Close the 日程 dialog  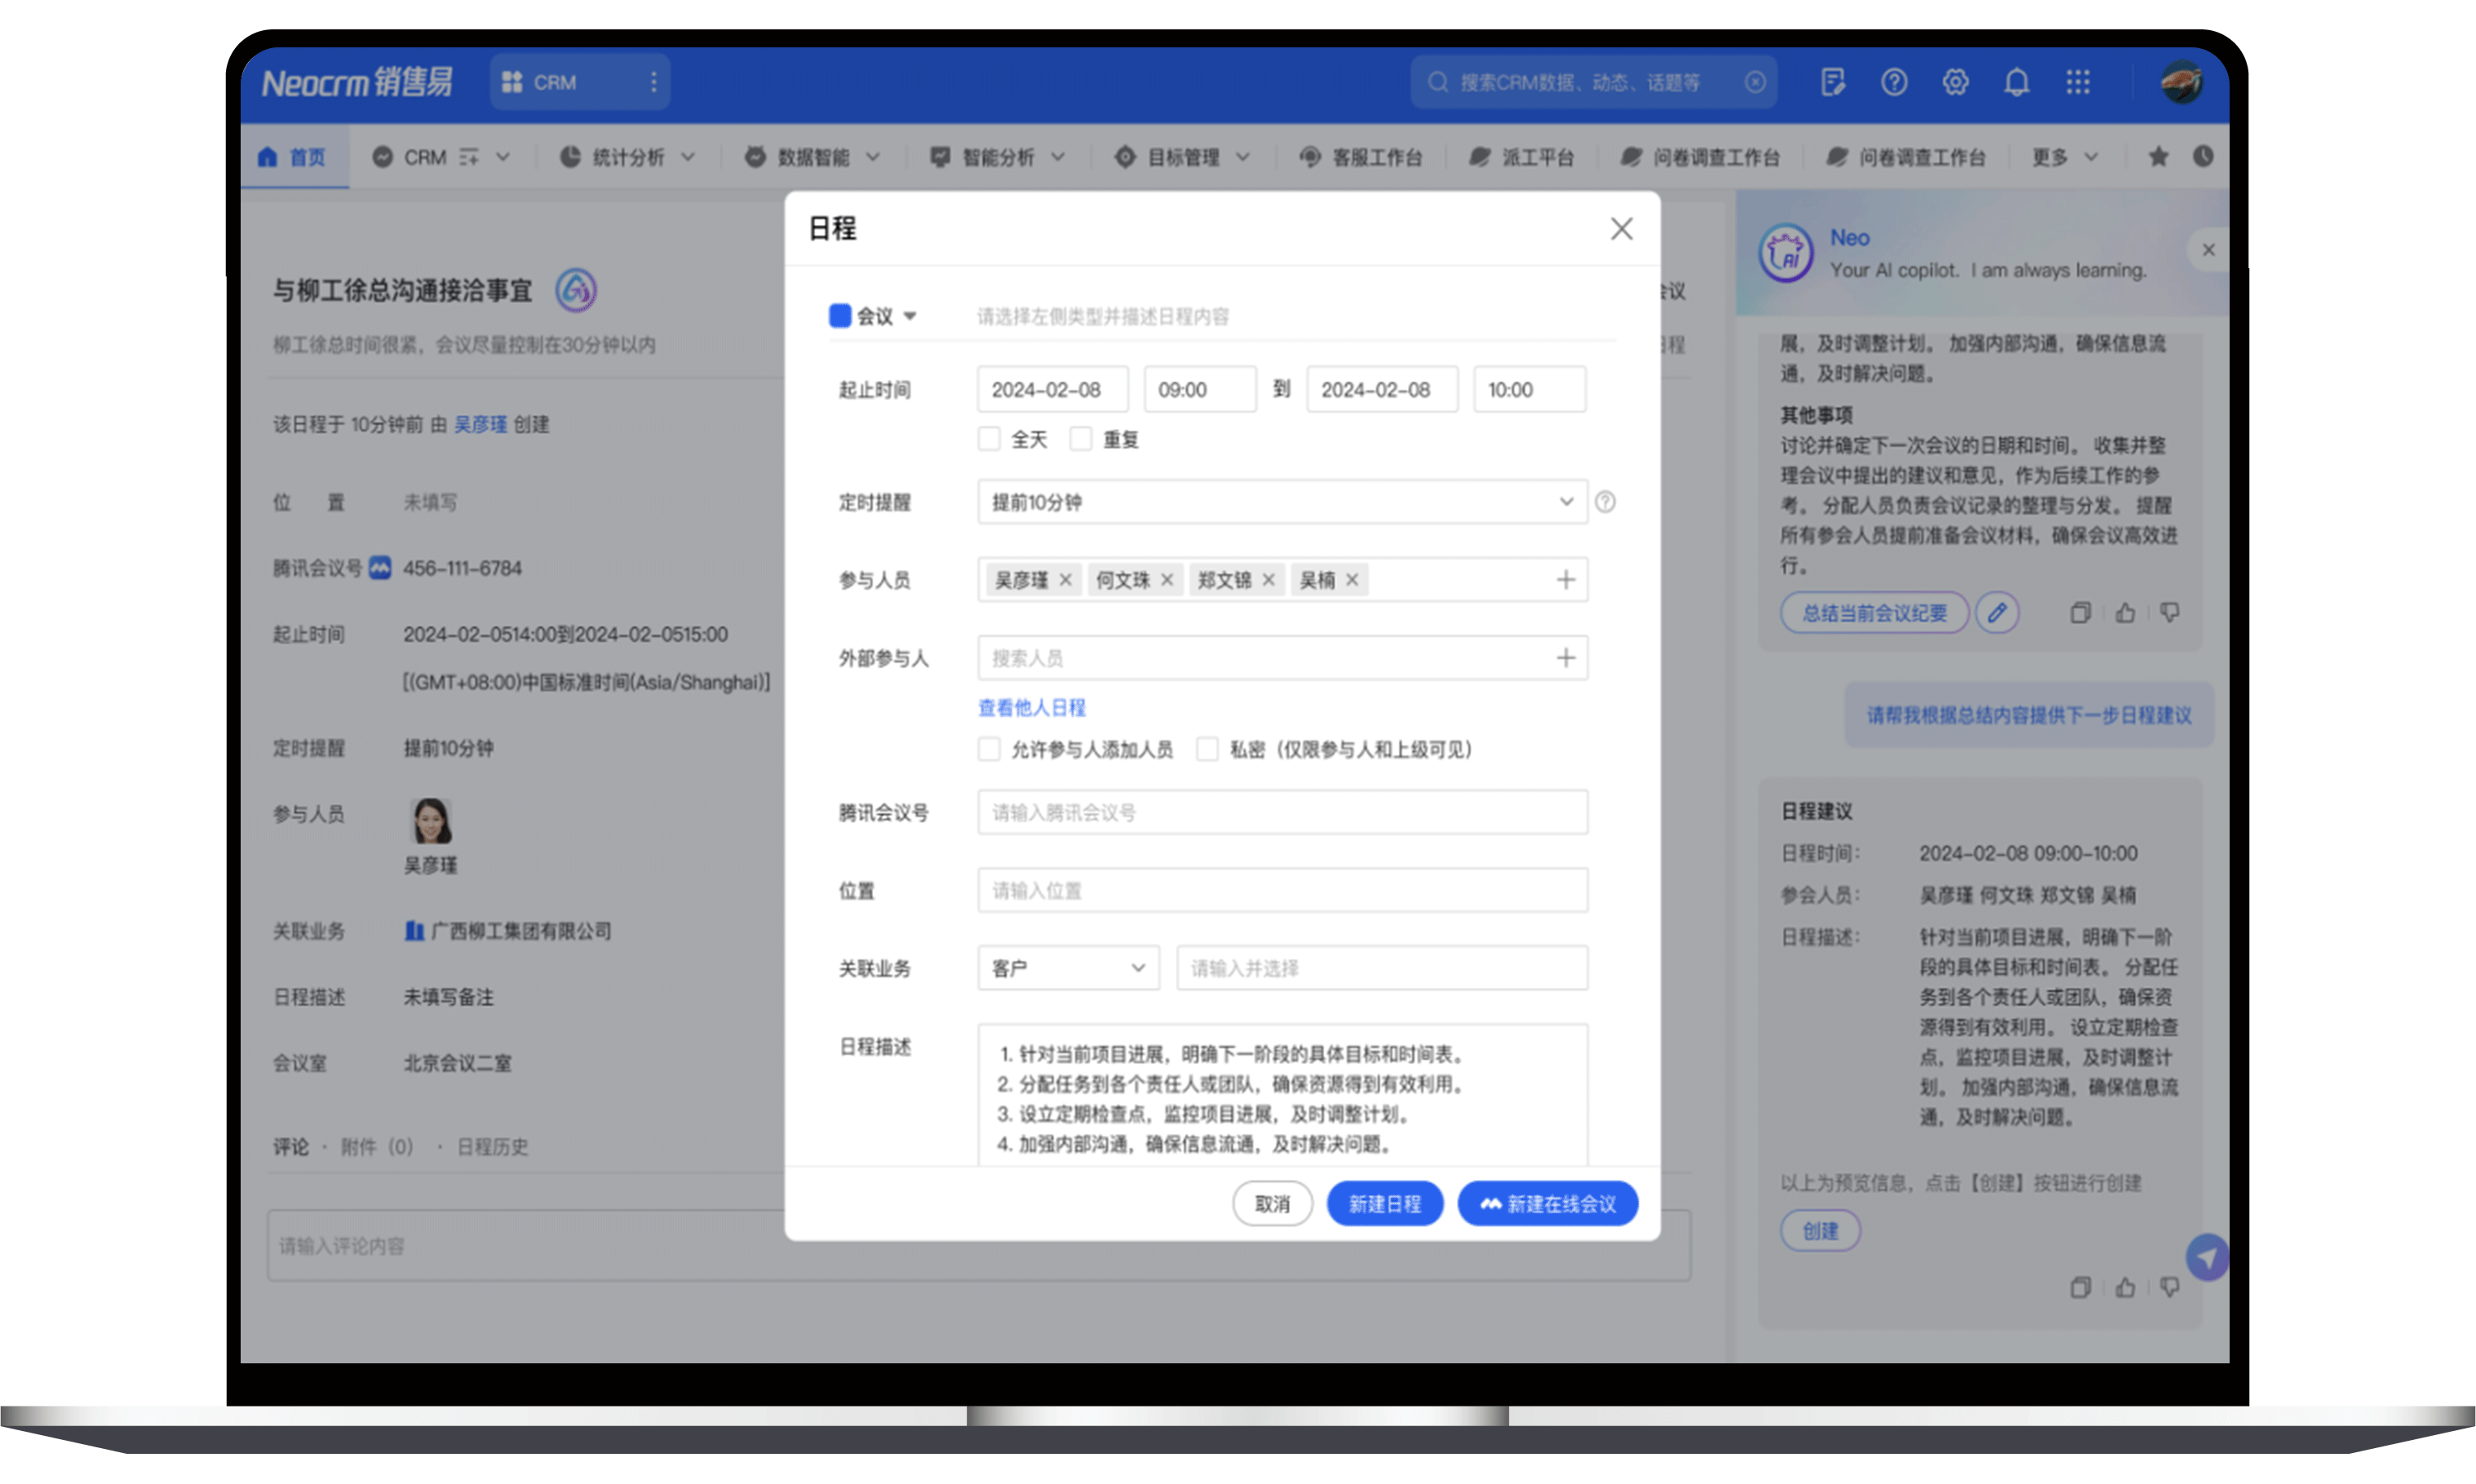point(1622,229)
